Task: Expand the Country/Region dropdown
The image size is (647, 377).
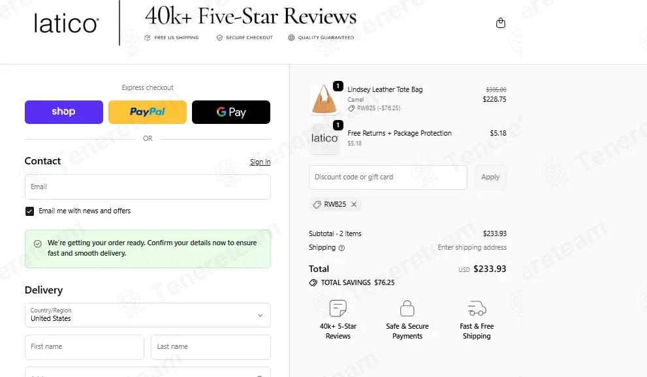Action: point(148,315)
